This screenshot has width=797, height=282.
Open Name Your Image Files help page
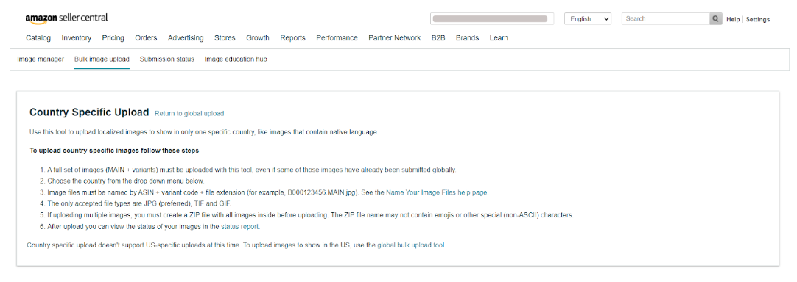437,192
